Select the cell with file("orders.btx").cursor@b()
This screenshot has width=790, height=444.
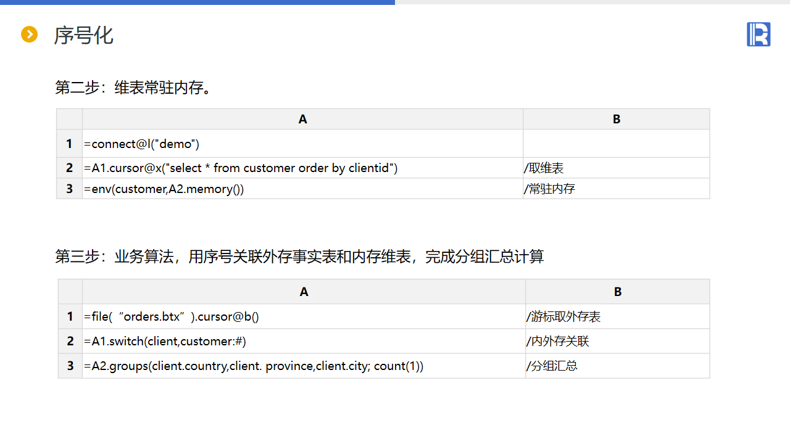click(x=304, y=316)
